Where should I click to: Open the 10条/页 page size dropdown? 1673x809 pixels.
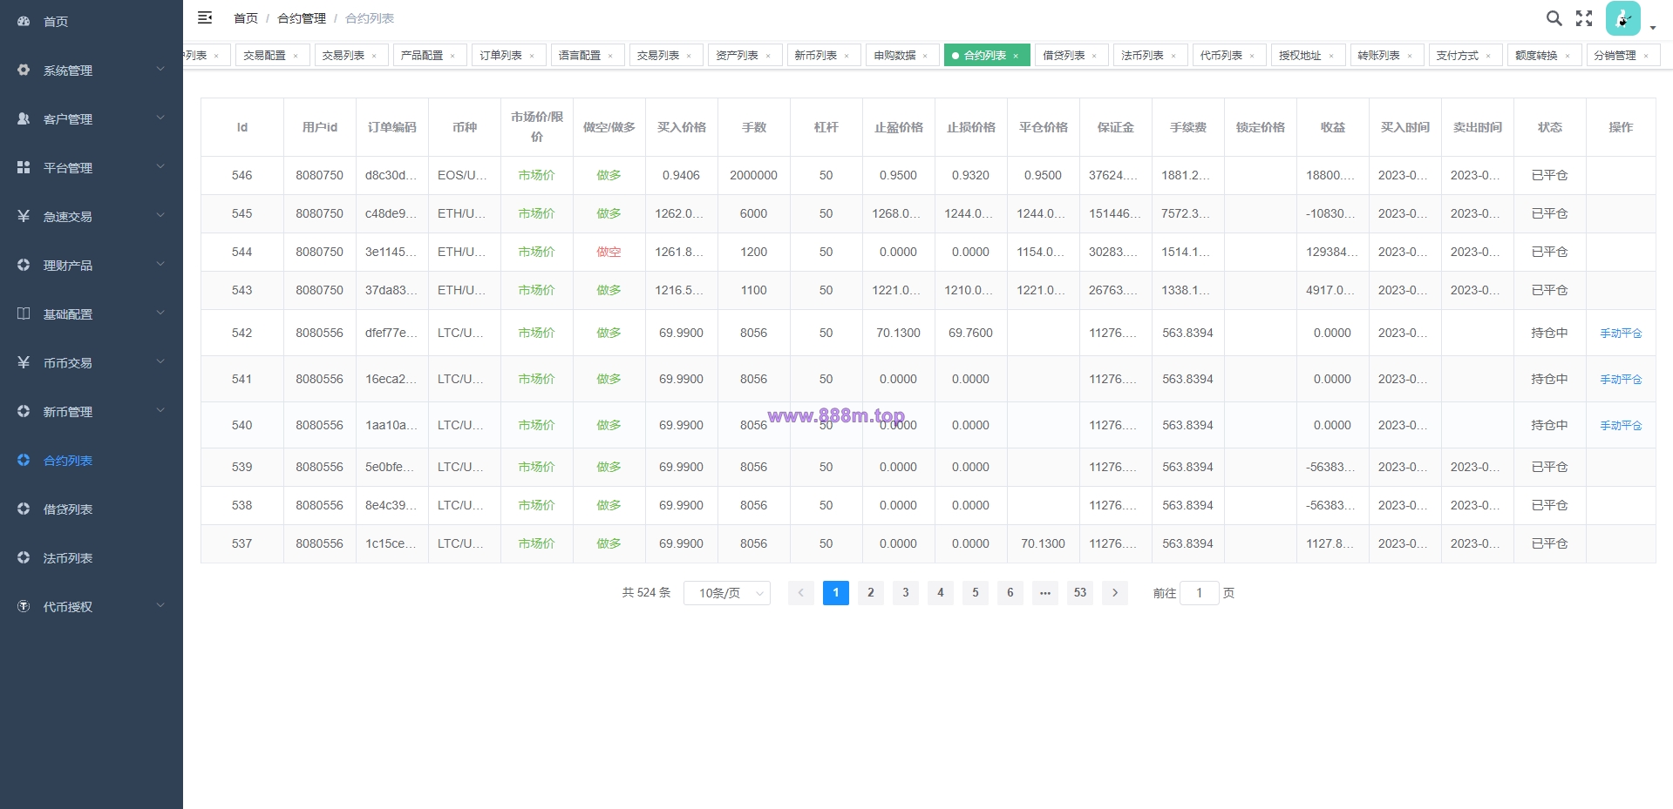(x=727, y=593)
